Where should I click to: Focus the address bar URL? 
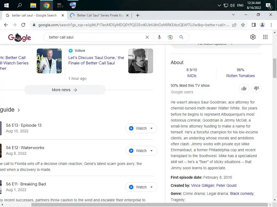point(134,25)
